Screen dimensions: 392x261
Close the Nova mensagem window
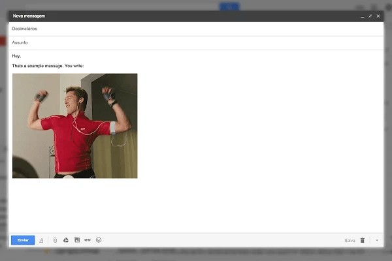(378, 16)
